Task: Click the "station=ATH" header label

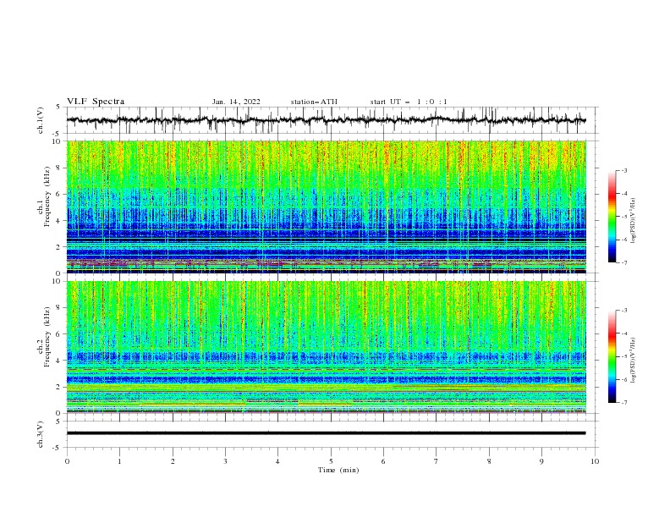Action: (x=314, y=102)
